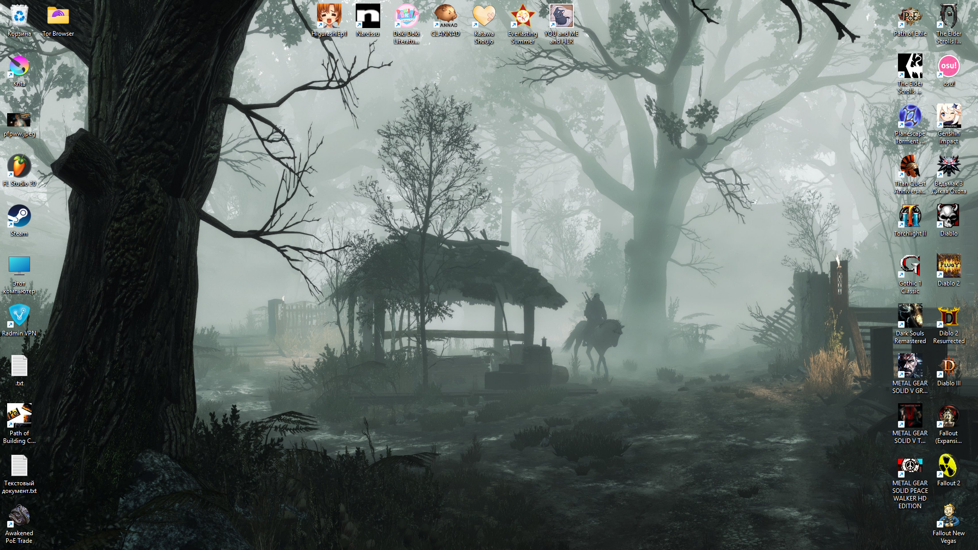
Task: Click the FL Studio 20 shortcut
Action: point(19,171)
